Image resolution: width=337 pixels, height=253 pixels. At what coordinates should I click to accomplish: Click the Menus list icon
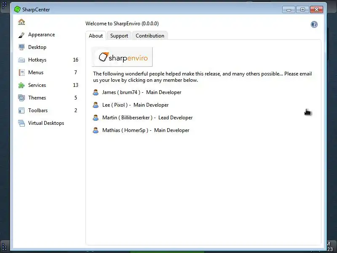pyautogui.click(x=21, y=73)
